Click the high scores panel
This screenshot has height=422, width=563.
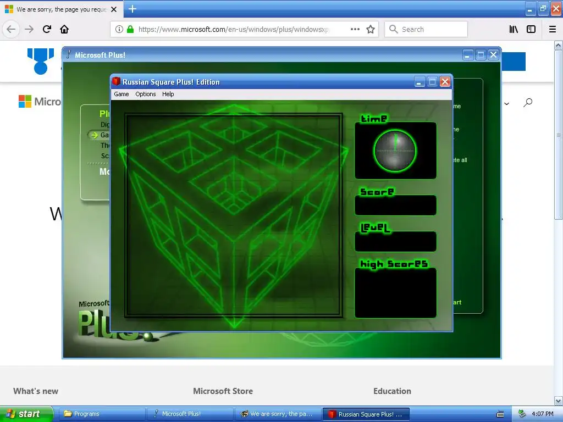click(x=395, y=293)
